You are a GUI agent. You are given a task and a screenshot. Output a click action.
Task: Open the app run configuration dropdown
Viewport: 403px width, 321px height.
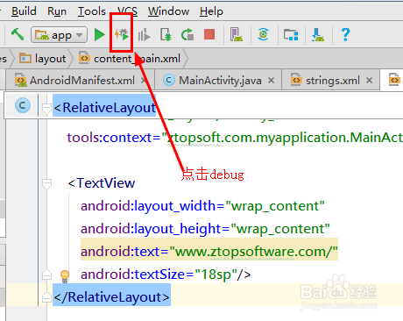click(x=59, y=35)
